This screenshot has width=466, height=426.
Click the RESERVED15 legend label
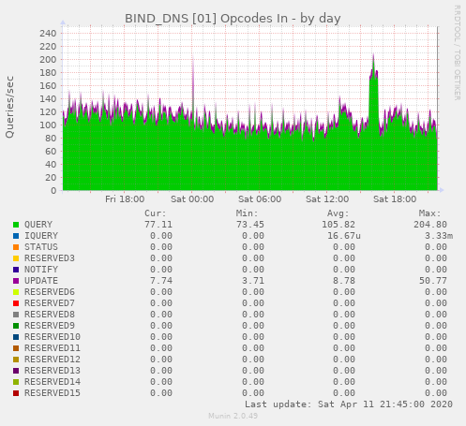coord(53,393)
